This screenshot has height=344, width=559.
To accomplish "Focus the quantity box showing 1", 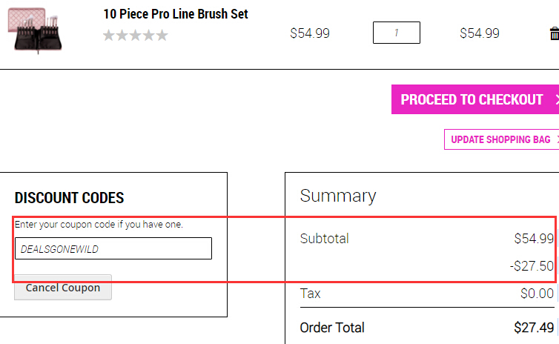I will tap(397, 33).
